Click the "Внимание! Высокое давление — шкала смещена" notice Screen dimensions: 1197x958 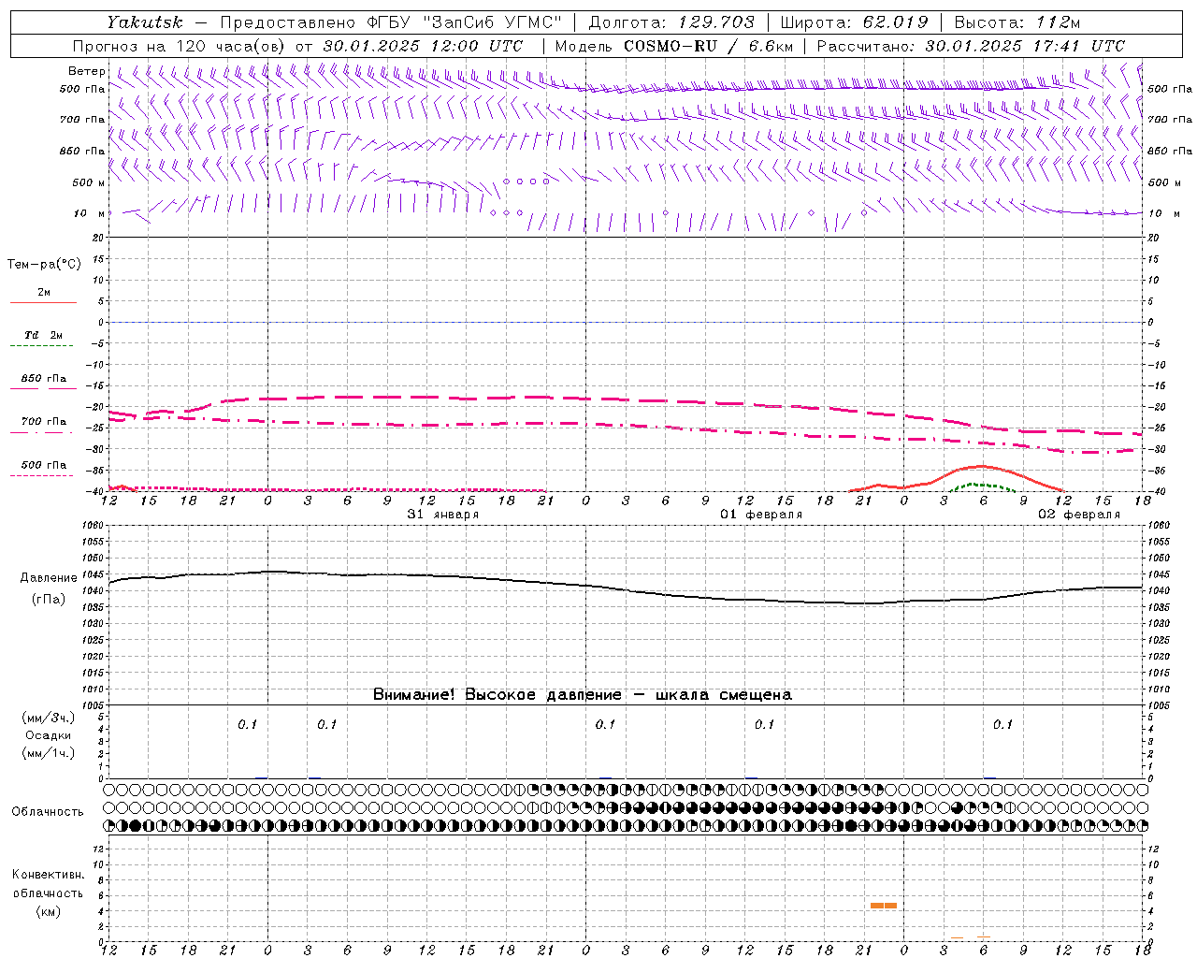(583, 695)
